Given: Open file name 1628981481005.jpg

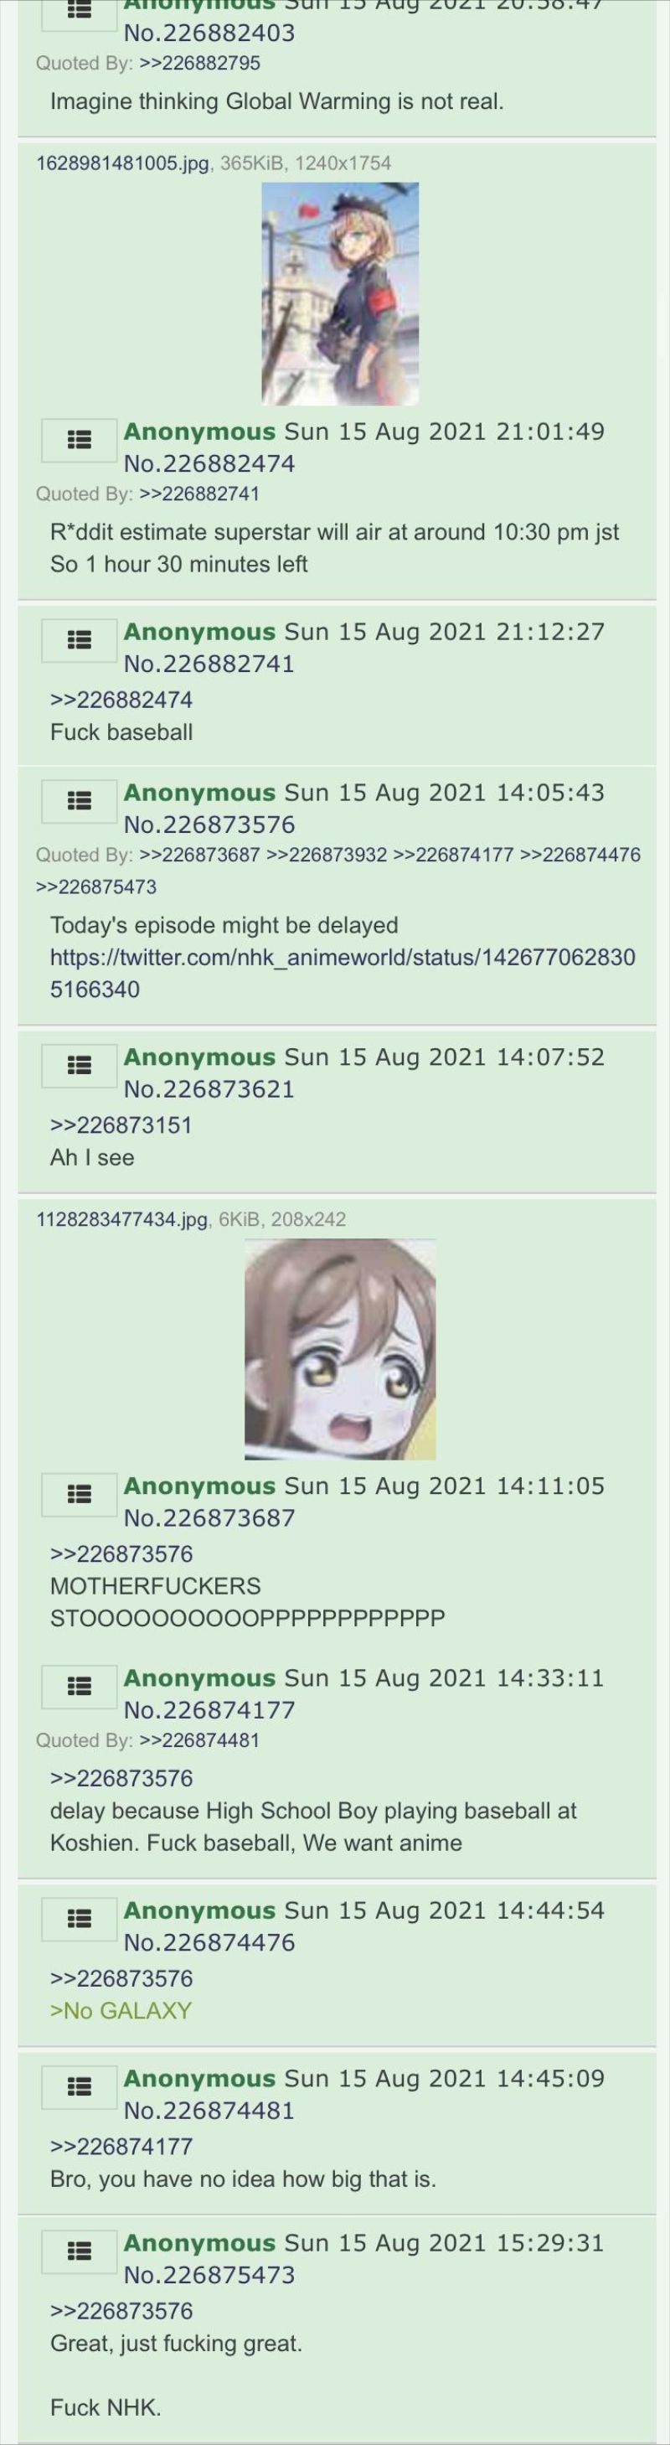Looking at the screenshot, I should coord(122,163).
